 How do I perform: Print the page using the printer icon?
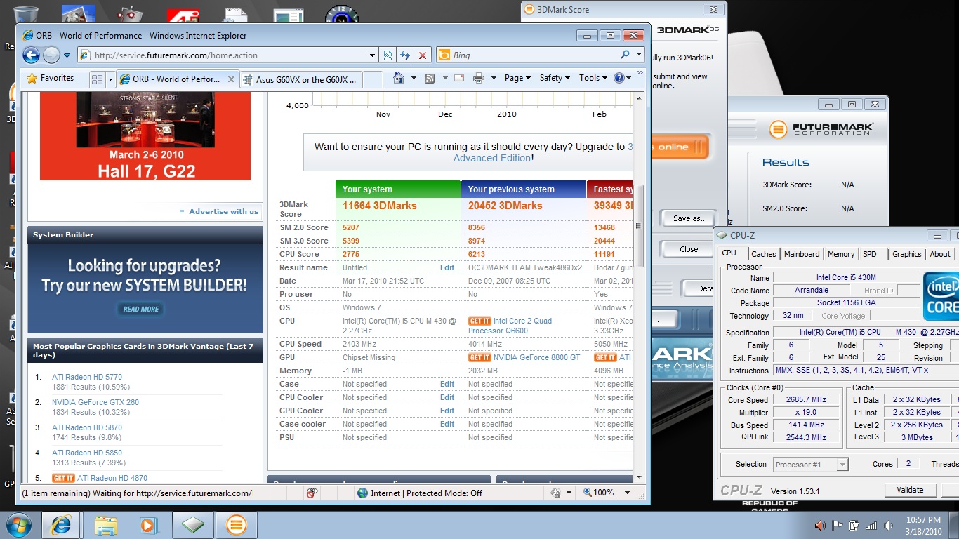coord(479,78)
